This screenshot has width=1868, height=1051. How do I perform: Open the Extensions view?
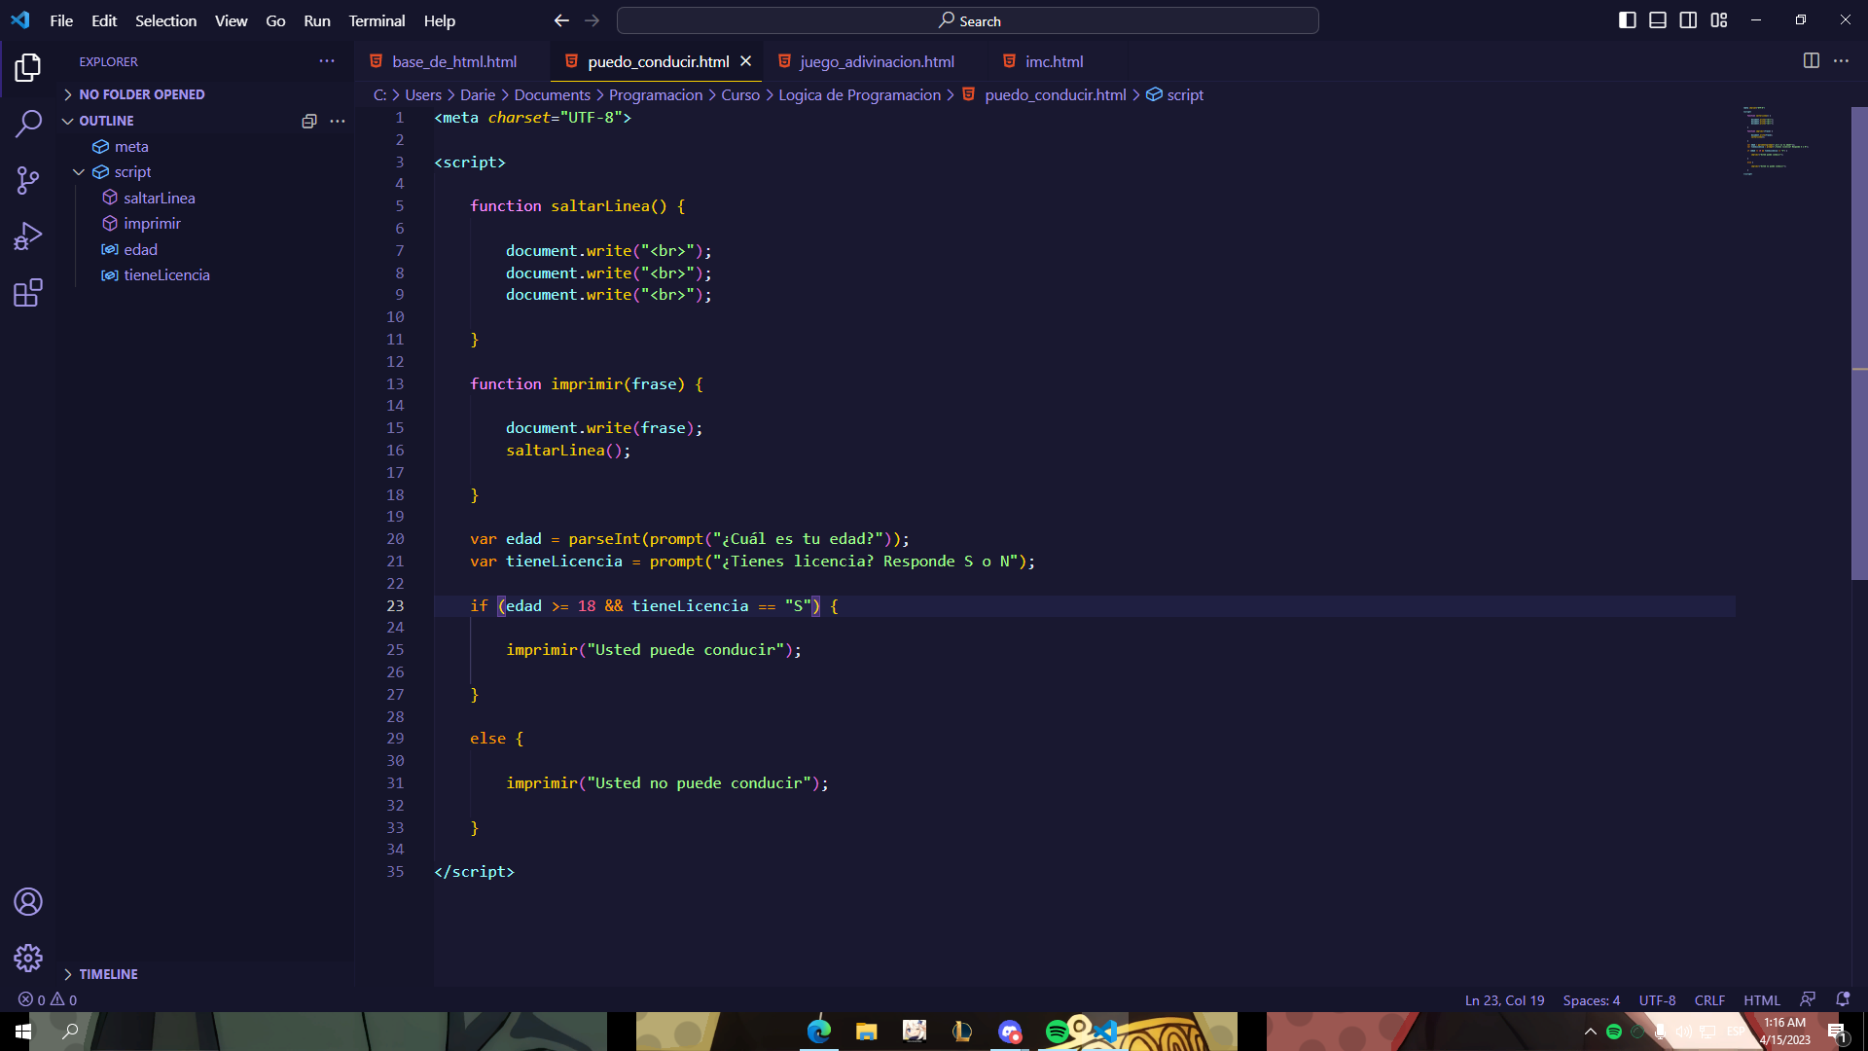(x=28, y=293)
